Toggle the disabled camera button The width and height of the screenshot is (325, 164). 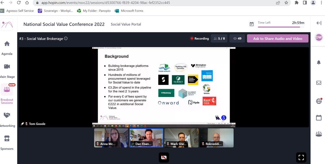click(x=164, y=158)
